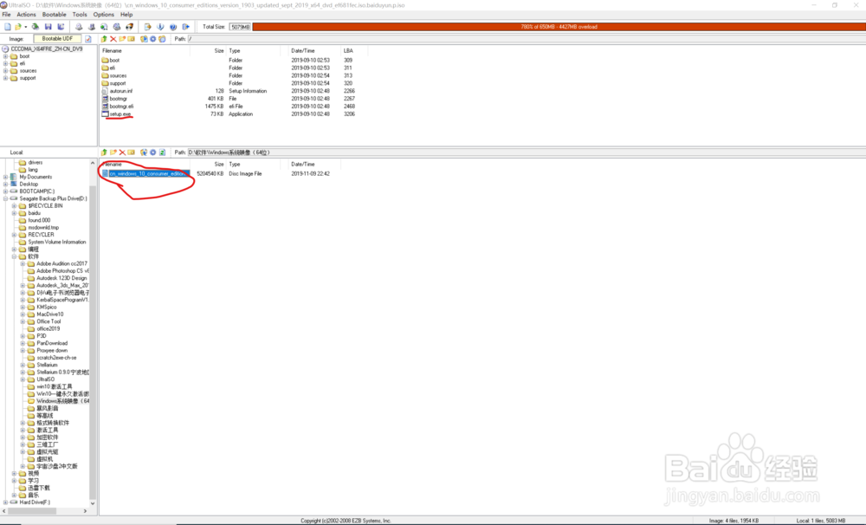Click the Local Path field

[527, 152]
